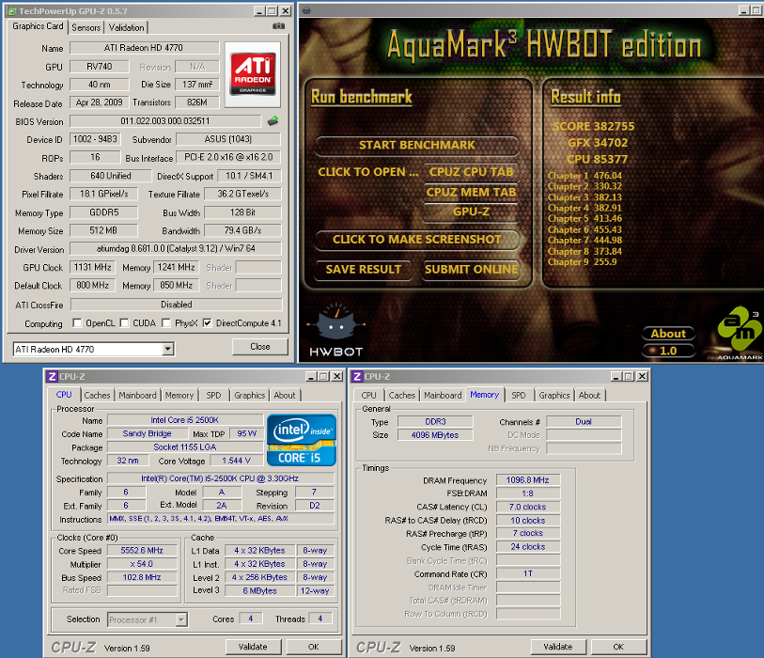Click CLICK TO MAKE SCREENSHOT button
This screenshot has height=658, width=764.
(x=416, y=240)
